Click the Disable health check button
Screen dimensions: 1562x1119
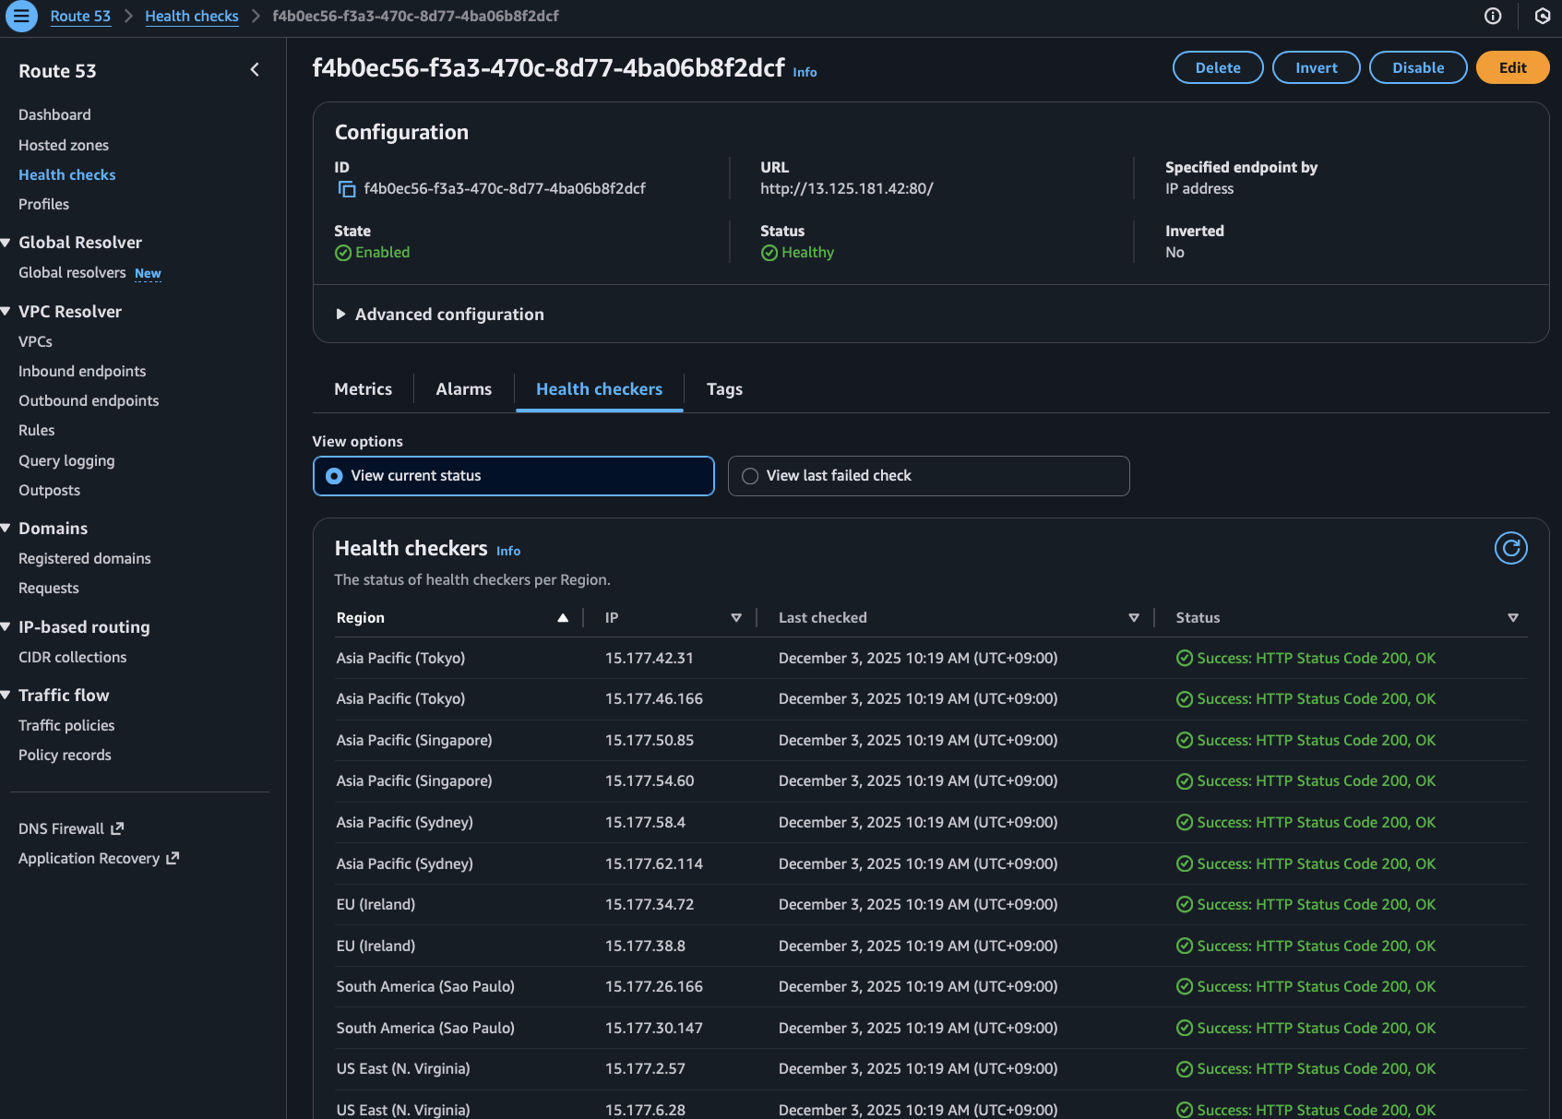[1417, 67]
